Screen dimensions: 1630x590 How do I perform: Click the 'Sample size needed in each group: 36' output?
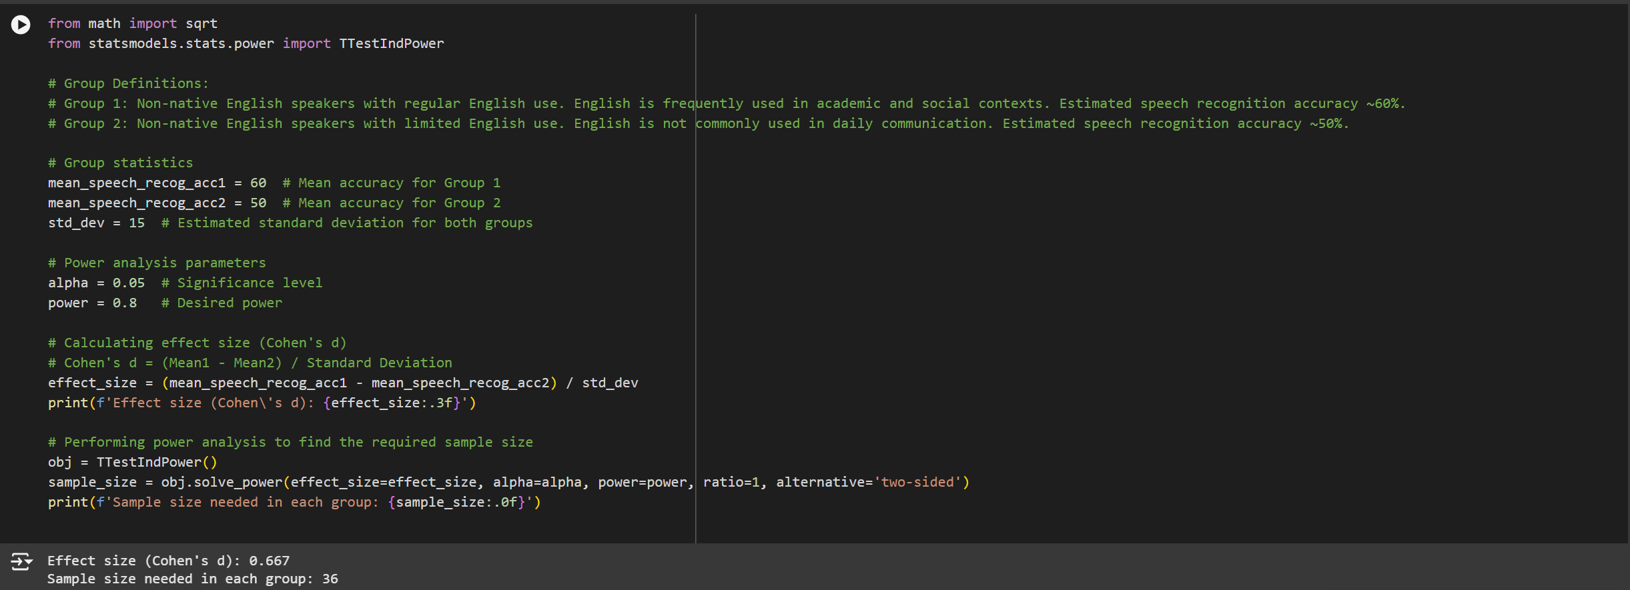[x=192, y=579]
